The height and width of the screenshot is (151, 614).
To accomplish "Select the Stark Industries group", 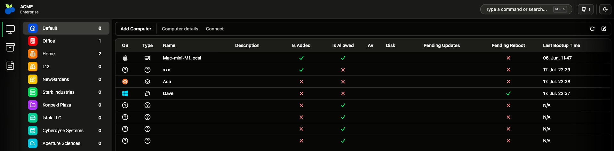I will point(59,92).
